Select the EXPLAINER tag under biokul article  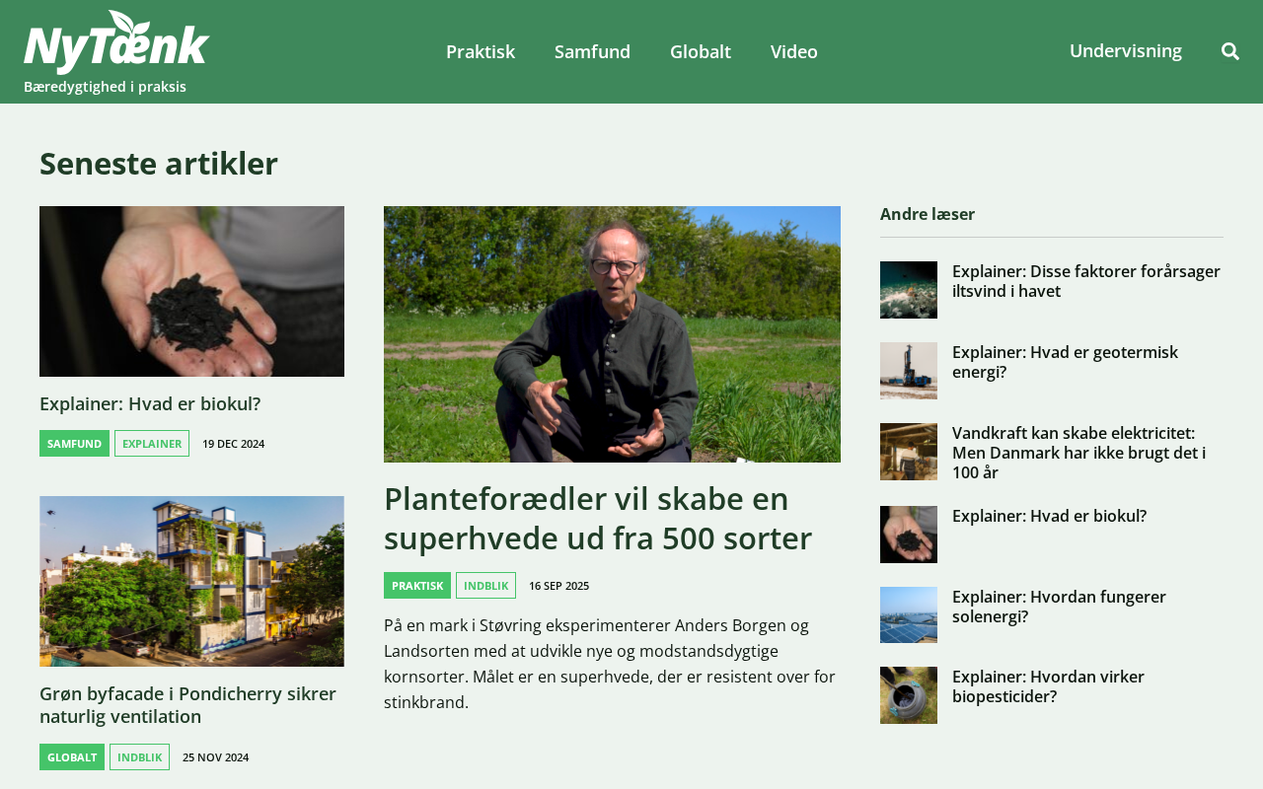click(x=152, y=444)
